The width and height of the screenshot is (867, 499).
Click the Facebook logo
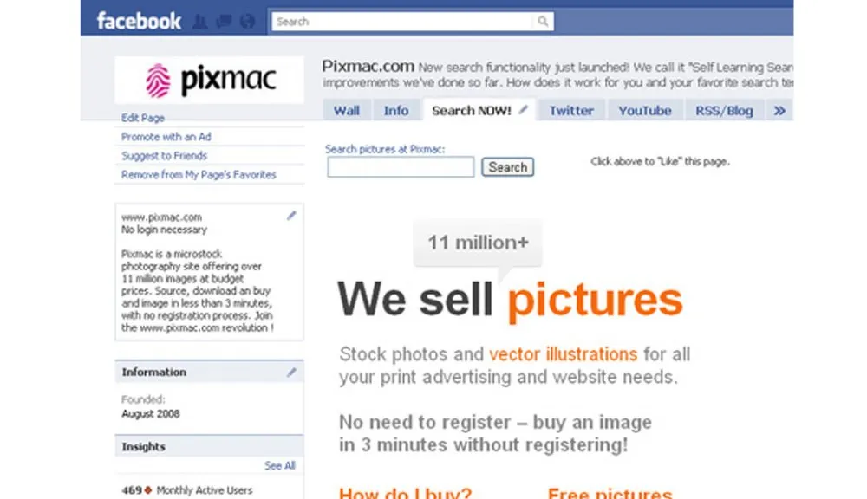[139, 21]
